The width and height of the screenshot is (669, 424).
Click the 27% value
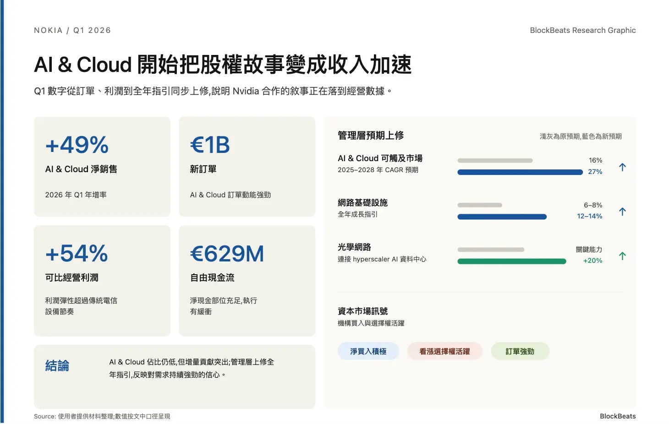595,172
